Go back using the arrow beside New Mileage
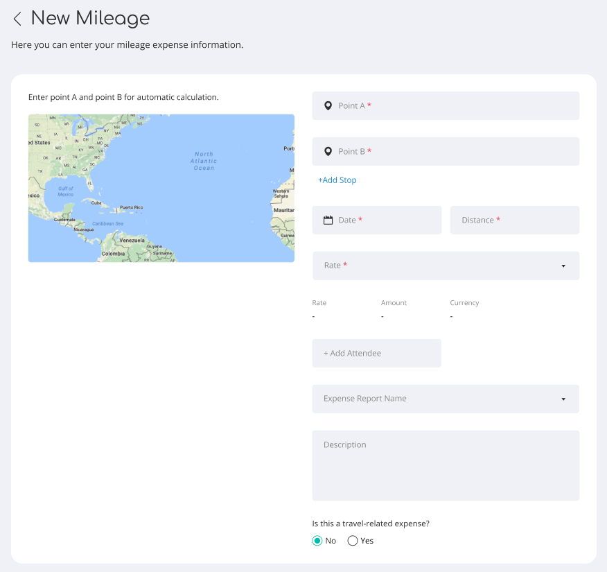This screenshot has width=607, height=572. coord(17,19)
